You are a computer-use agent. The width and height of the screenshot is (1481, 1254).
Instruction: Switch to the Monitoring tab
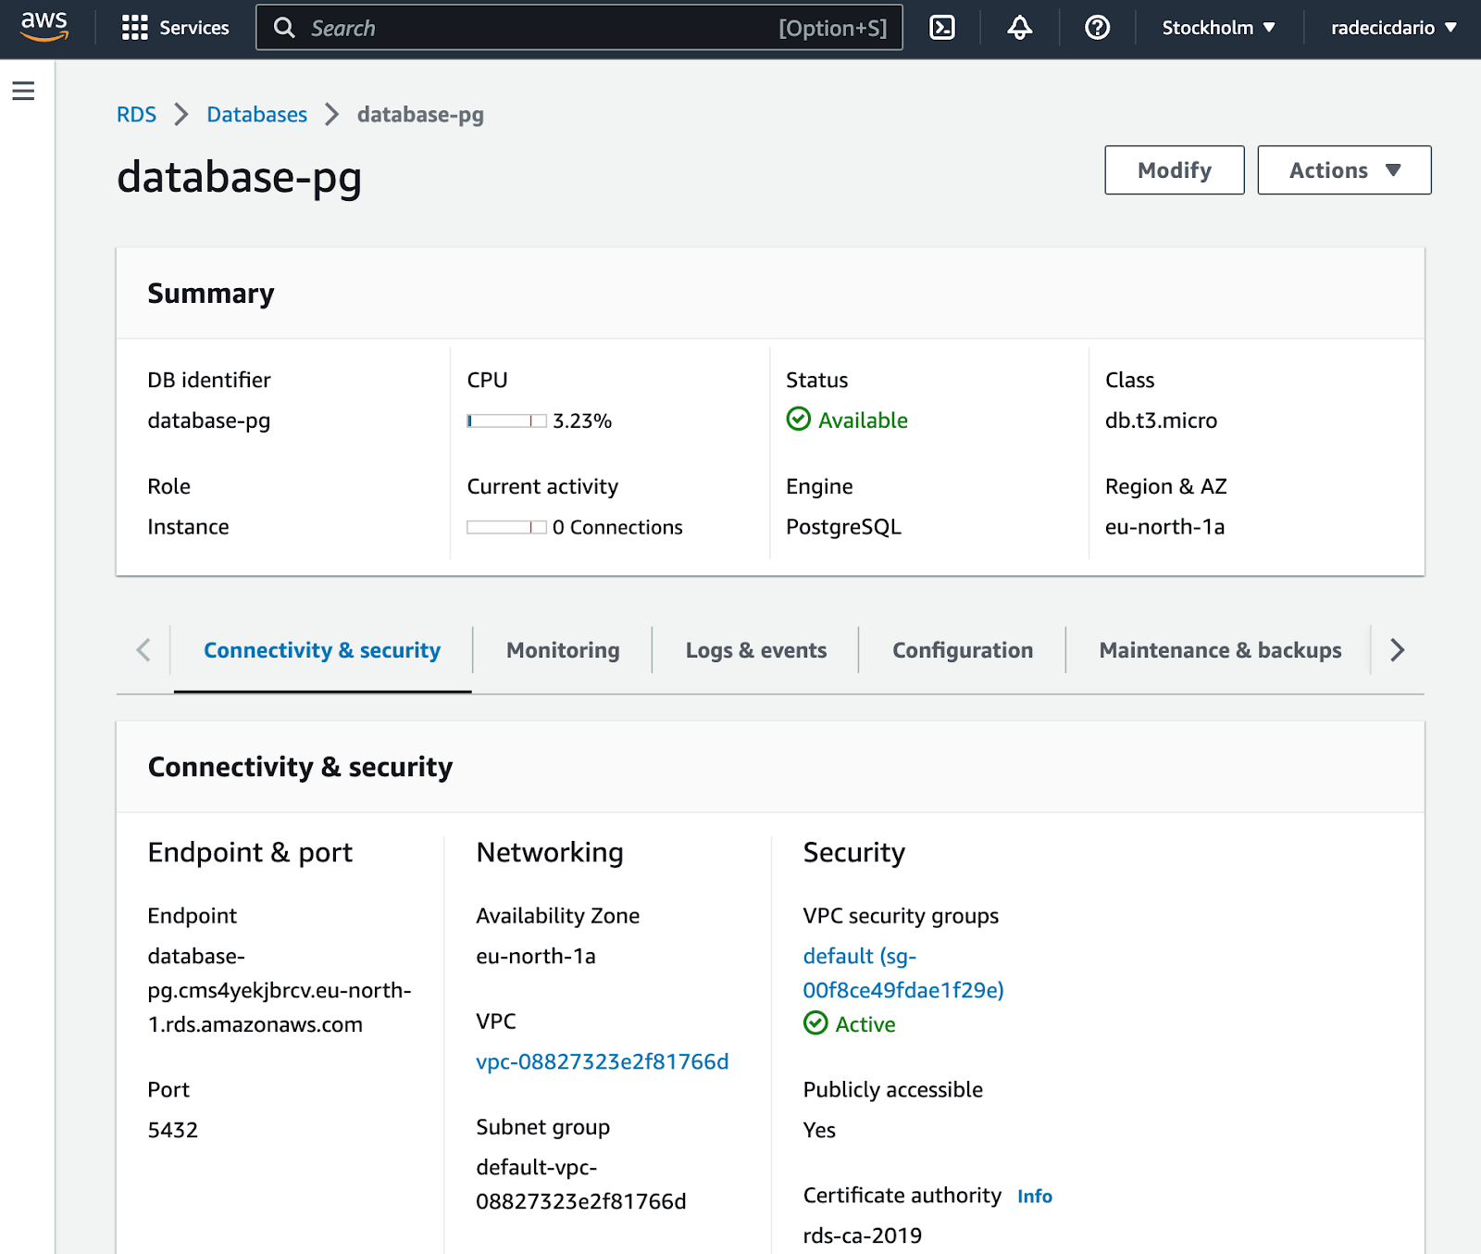(563, 650)
